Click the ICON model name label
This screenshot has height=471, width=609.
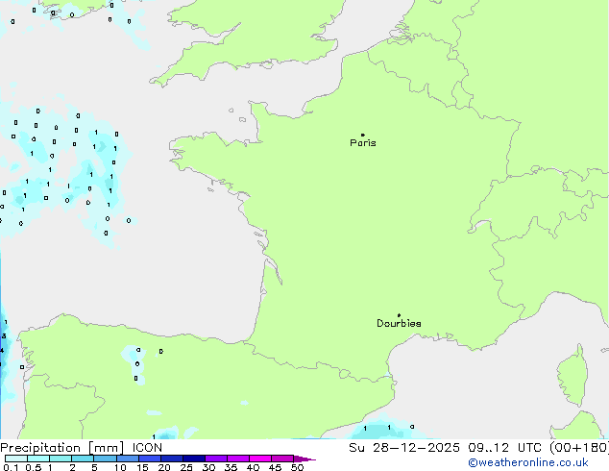[147, 448]
